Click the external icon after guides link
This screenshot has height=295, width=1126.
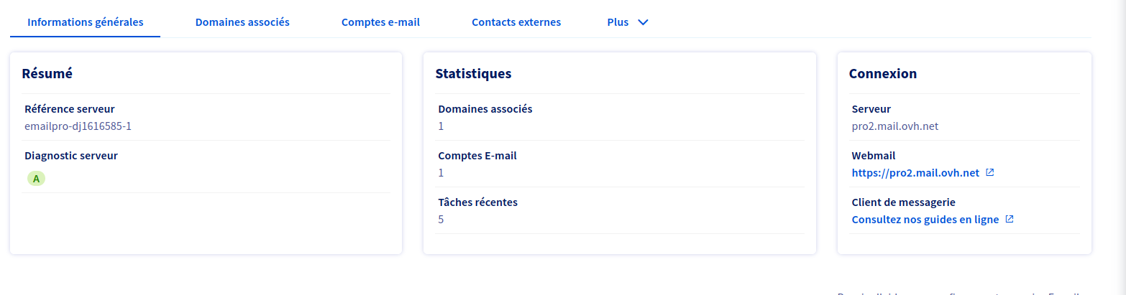[1010, 220]
